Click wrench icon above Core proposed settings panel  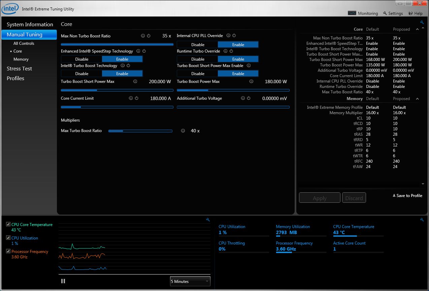pyautogui.click(x=422, y=23)
